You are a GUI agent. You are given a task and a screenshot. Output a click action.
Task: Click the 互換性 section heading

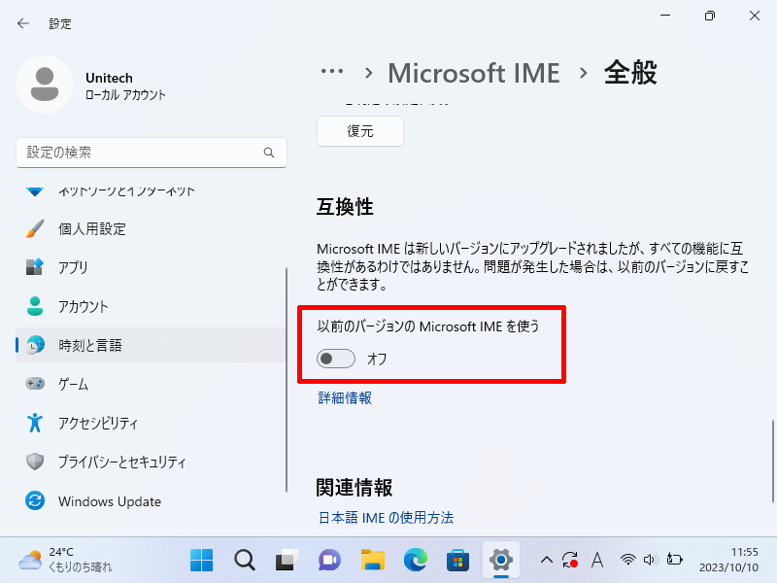(x=345, y=207)
